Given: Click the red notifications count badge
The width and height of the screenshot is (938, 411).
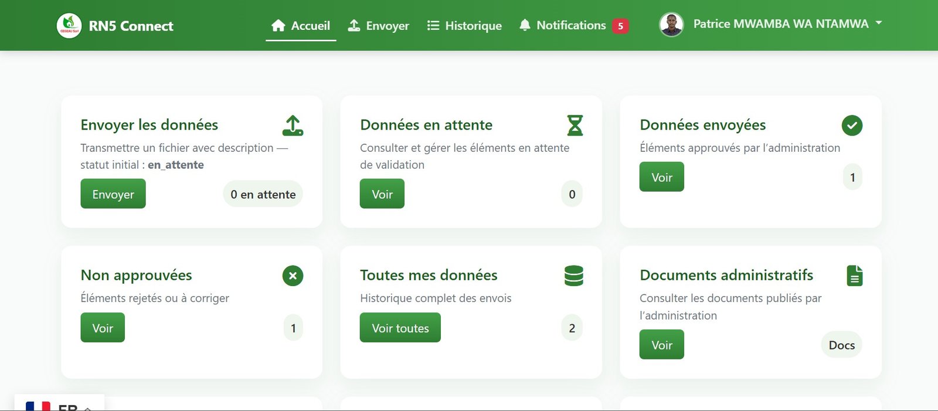Looking at the screenshot, I should point(620,26).
